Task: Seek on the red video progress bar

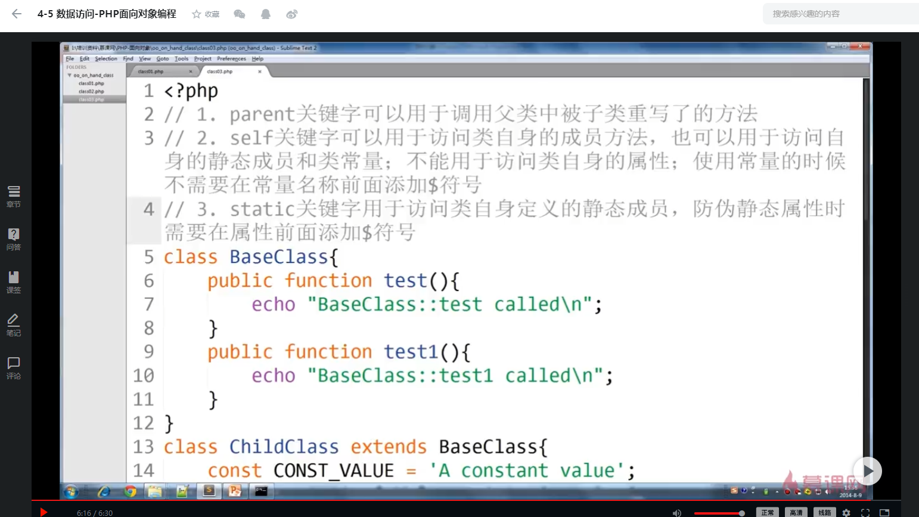Action: tap(466, 500)
